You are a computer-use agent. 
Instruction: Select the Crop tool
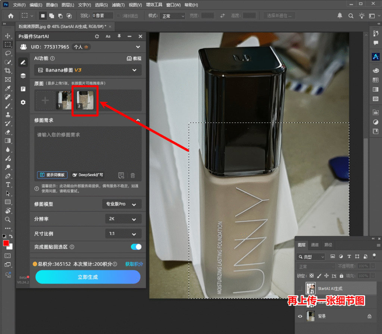(x=8, y=71)
